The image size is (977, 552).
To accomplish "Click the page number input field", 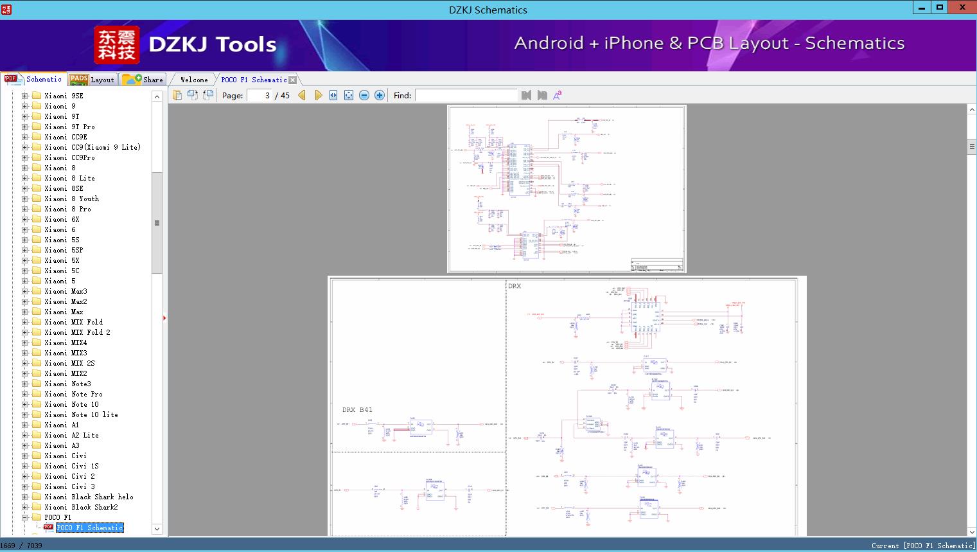I will click(260, 95).
